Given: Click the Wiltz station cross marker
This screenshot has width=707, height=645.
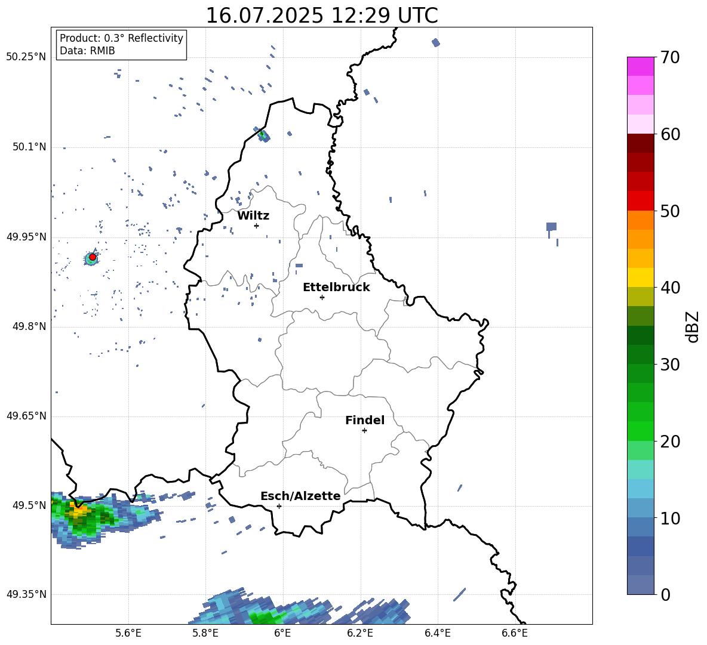Looking at the screenshot, I should tap(257, 226).
